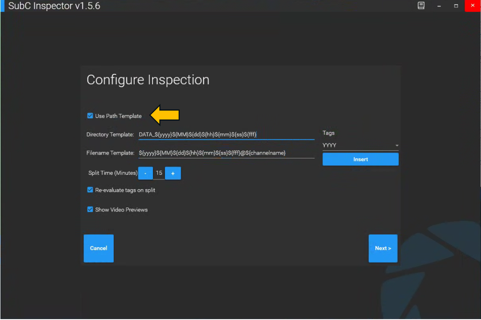Open the manual book icon in title bar
481x320 pixels.
click(x=421, y=6)
